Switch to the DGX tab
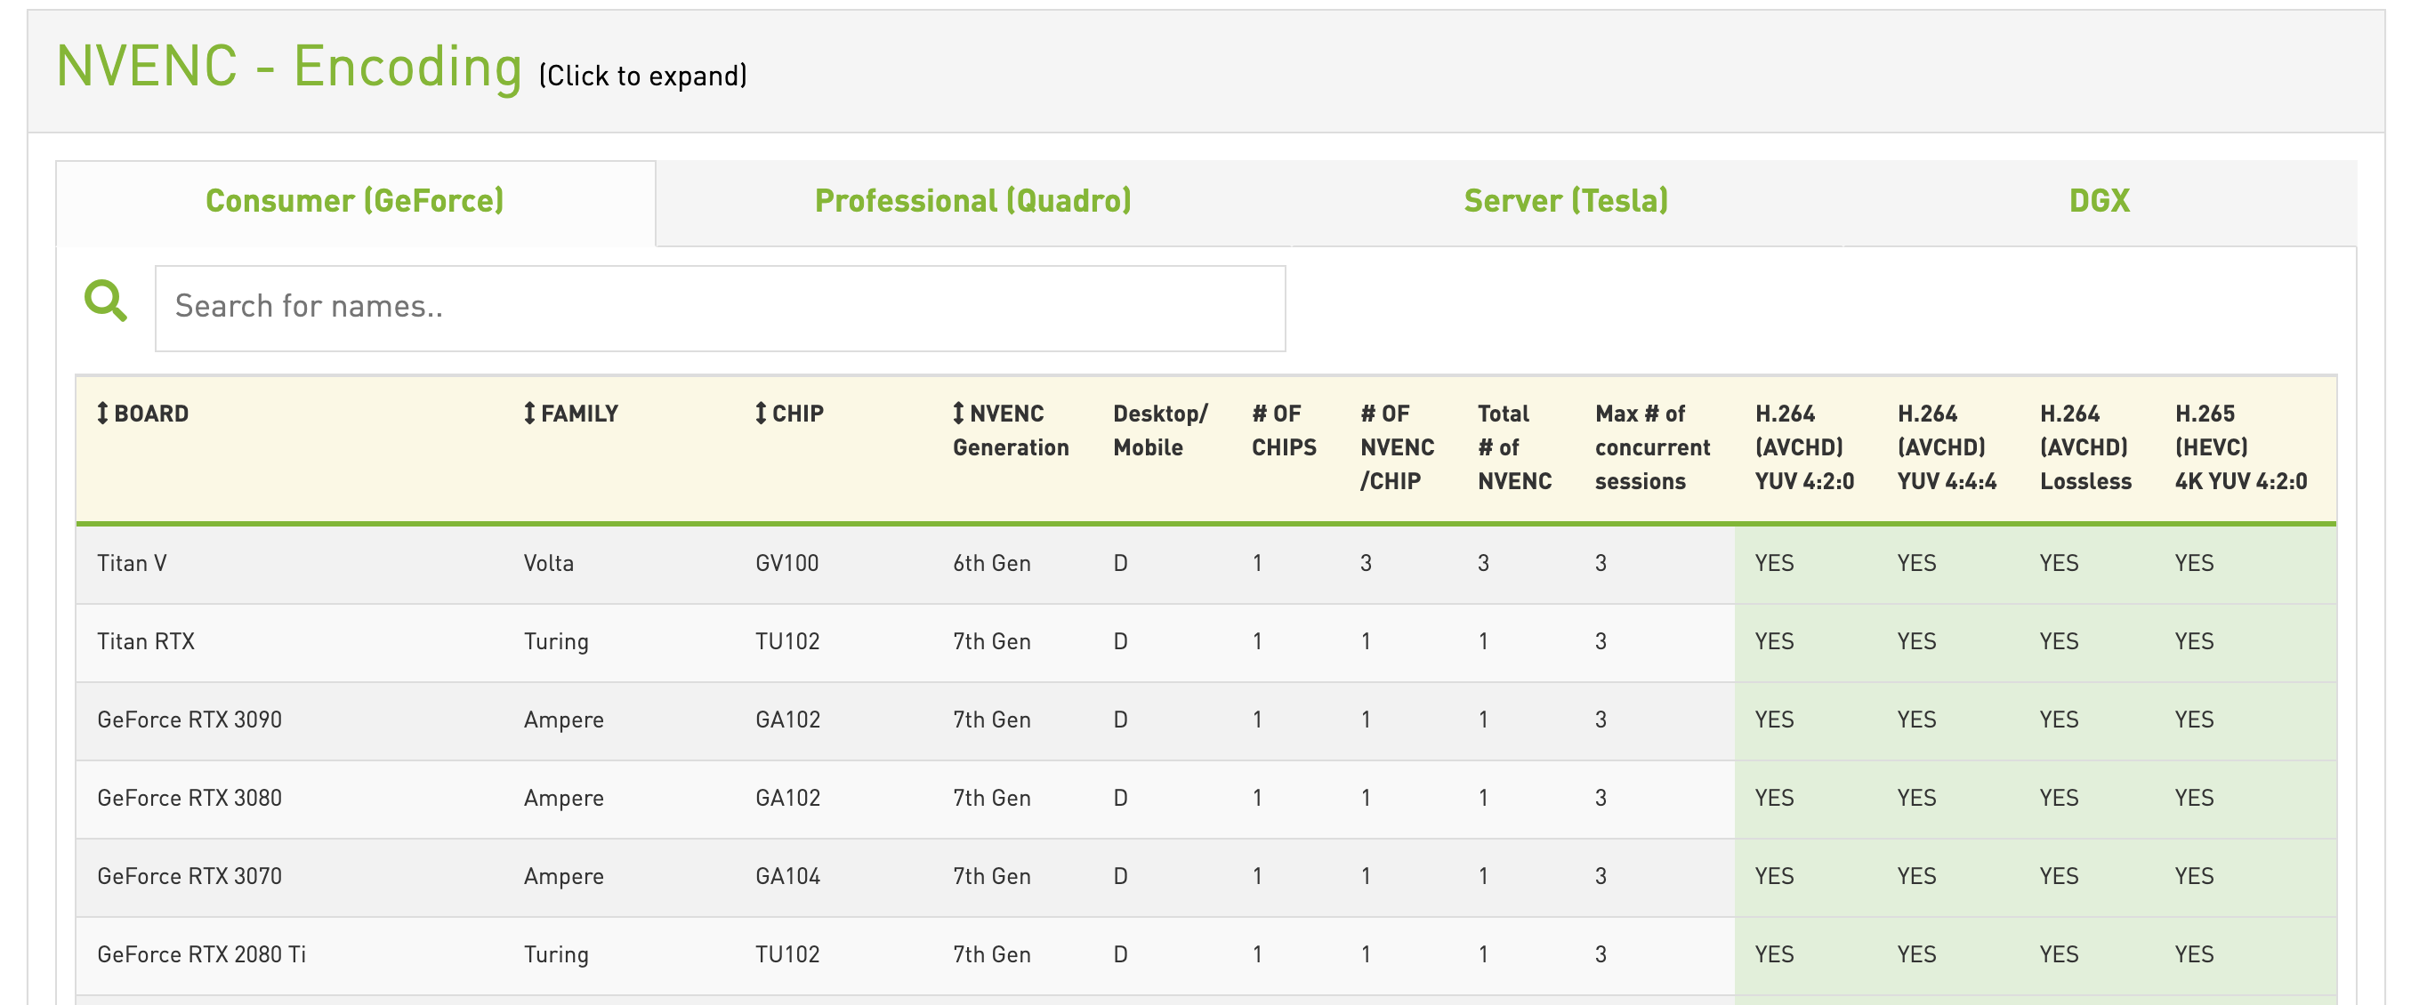This screenshot has width=2411, height=1005. (2099, 201)
